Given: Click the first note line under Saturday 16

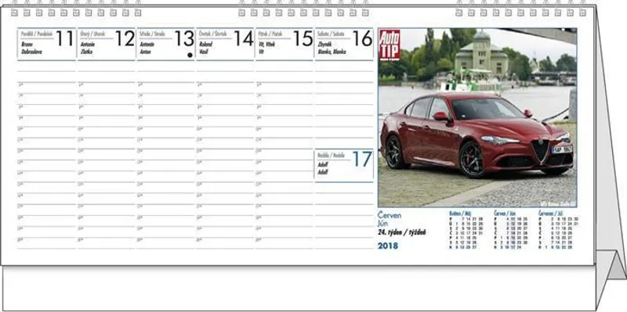Looking at the screenshot, I should click(x=344, y=66).
